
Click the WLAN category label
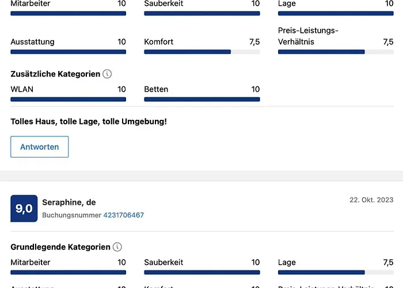(x=21, y=89)
